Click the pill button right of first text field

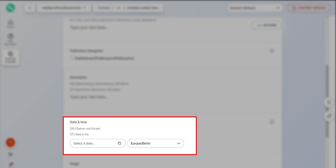(x=266, y=25)
